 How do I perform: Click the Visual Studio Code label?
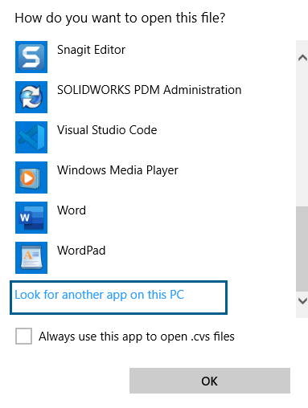[x=107, y=130]
